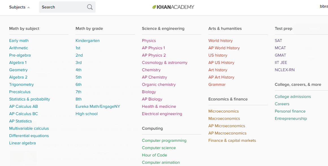Select Organic chemistry subject
The height and width of the screenshot is (166, 328).
click(159, 84)
